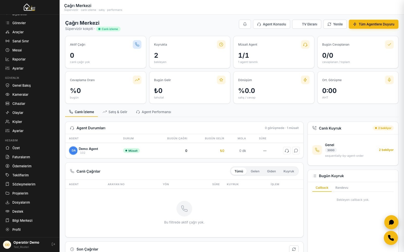Screen dimensions: 404x252
Task: Select the Kuyruk call filter
Action: [289, 171]
